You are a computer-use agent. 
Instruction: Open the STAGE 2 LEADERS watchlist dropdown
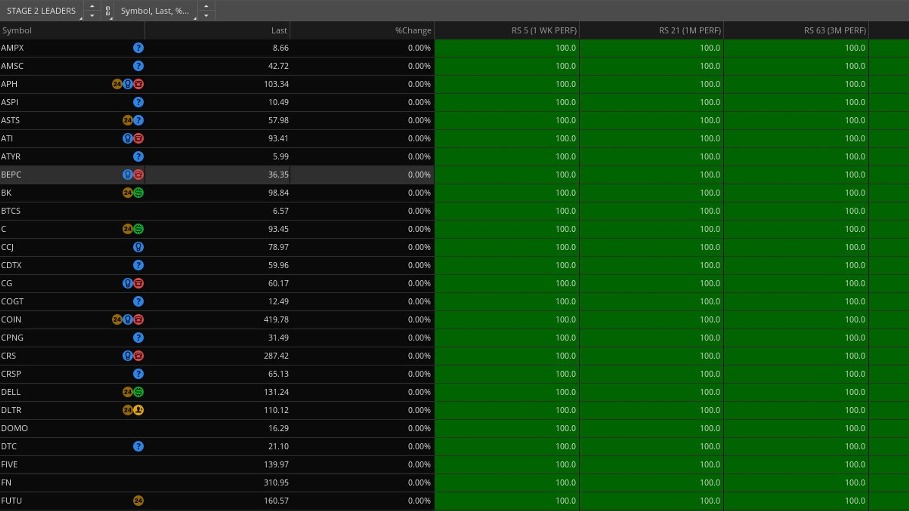click(x=42, y=11)
